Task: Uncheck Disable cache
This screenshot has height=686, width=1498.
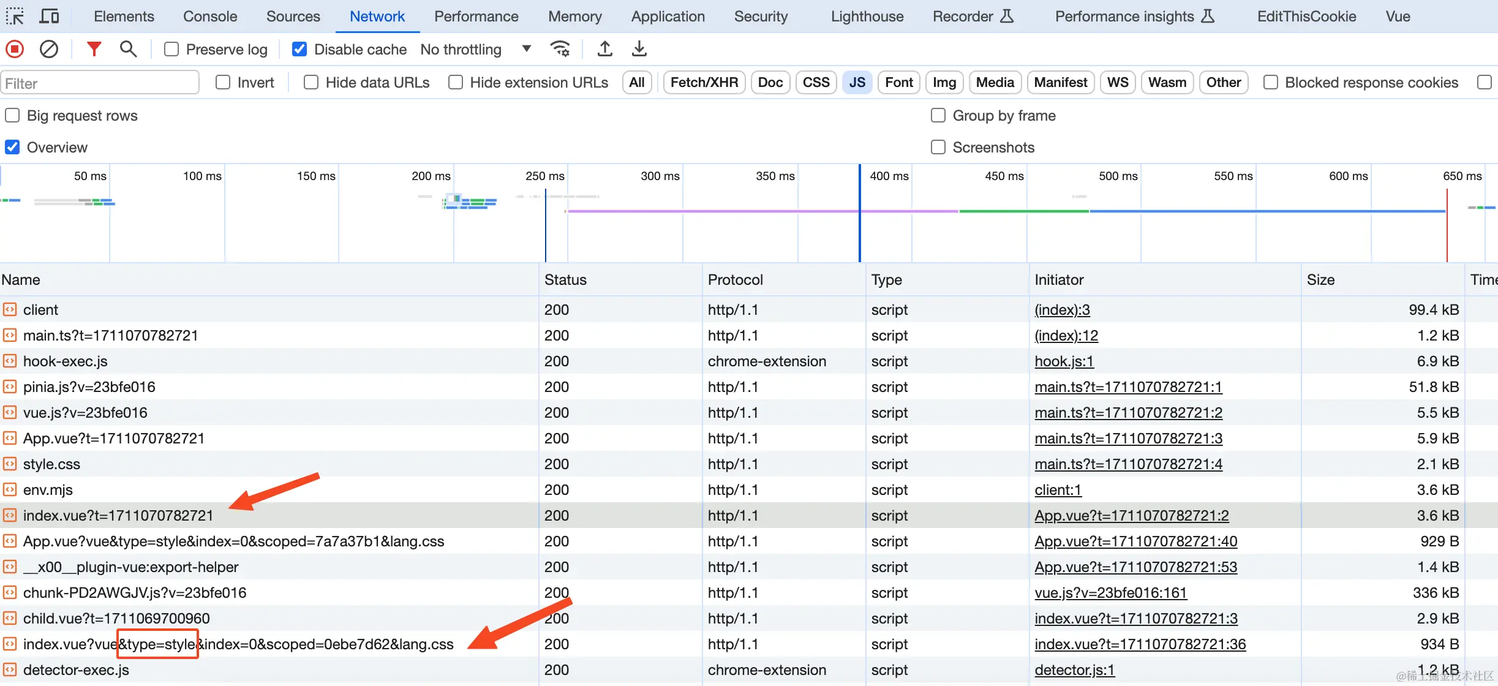Action: click(x=299, y=50)
